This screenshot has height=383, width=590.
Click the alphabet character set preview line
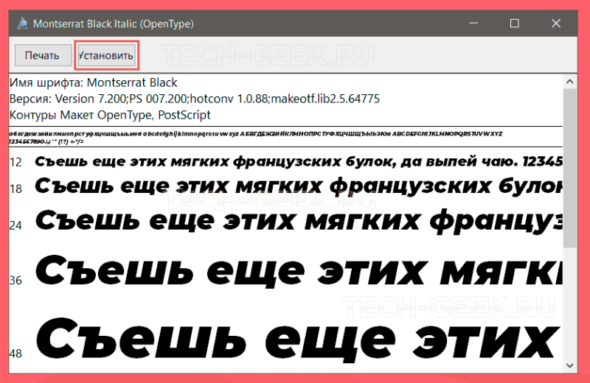click(x=256, y=134)
